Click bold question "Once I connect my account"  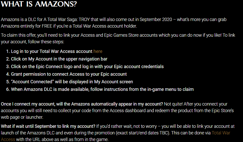point(82,104)
